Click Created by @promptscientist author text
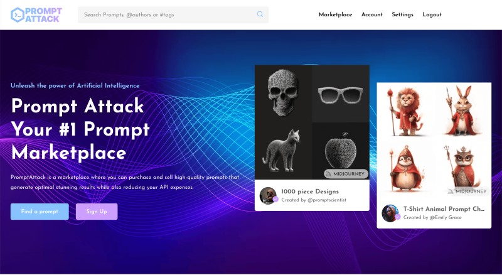The image size is (502, 275). click(314, 200)
